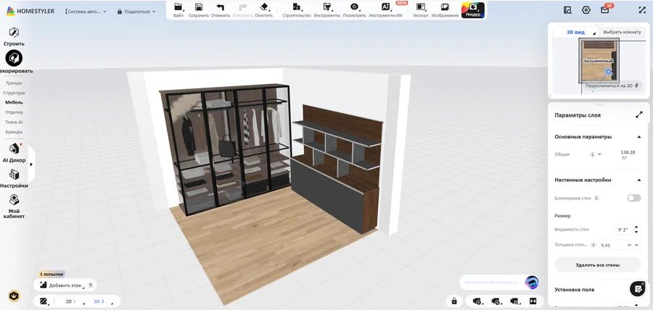
Task: Click the crown premium badge icon
Action: pos(15,296)
